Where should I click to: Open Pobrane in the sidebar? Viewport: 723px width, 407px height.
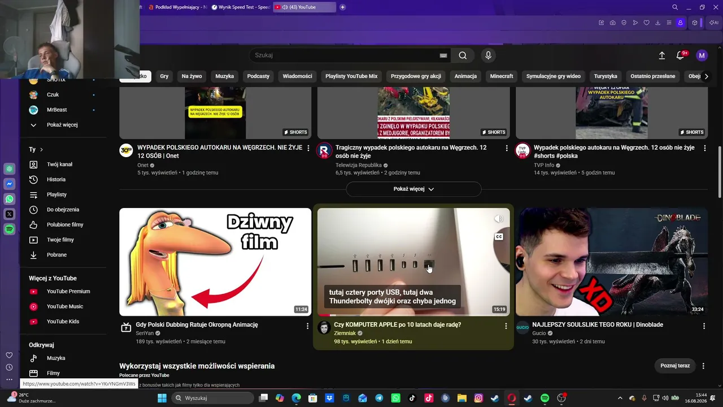coord(56,255)
